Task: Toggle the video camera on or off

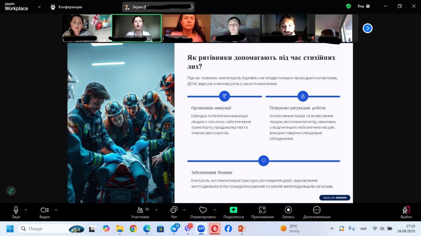Action: [x=44, y=210]
